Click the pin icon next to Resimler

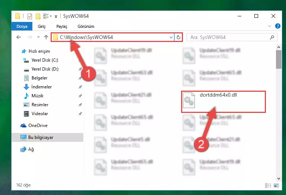point(80,105)
